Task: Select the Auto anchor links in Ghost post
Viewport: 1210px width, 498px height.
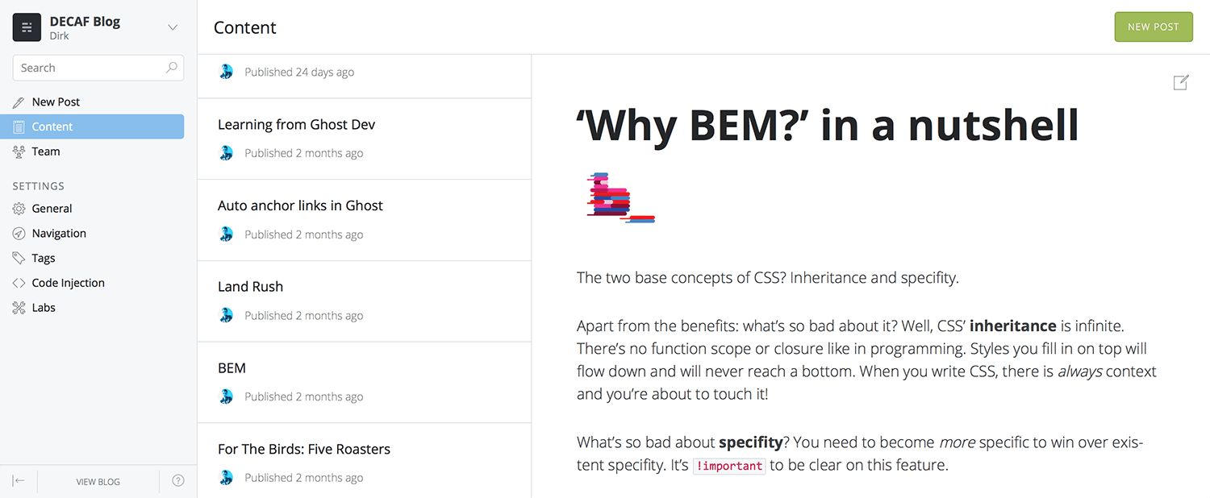Action: 365,220
